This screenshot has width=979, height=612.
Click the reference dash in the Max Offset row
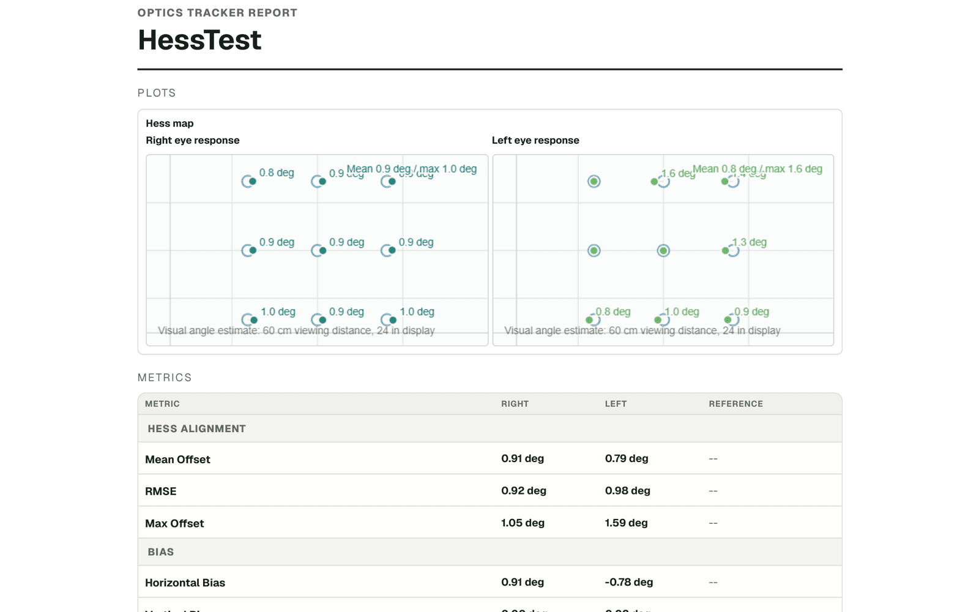(713, 523)
